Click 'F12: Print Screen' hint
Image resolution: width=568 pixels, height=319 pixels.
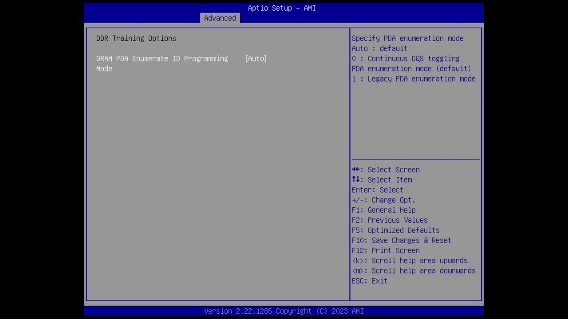tap(386, 251)
